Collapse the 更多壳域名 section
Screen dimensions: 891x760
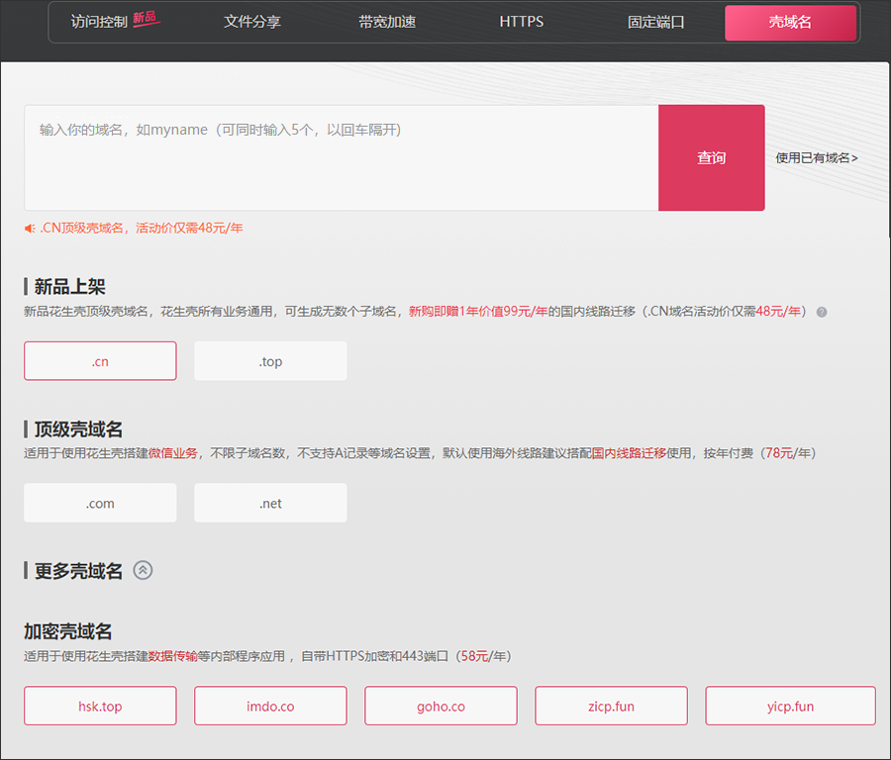(x=143, y=570)
